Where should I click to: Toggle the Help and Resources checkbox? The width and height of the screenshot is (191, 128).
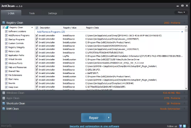tap(6, 67)
